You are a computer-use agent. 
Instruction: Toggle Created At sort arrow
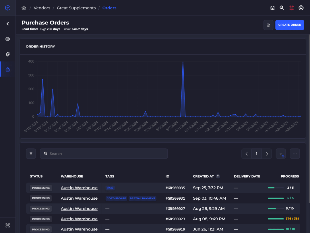(218, 176)
